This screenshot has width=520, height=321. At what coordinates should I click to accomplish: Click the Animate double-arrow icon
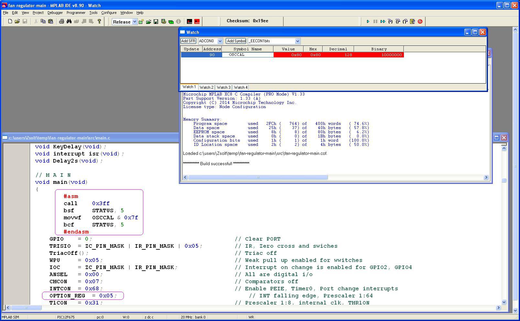pyautogui.click(x=383, y=22)
